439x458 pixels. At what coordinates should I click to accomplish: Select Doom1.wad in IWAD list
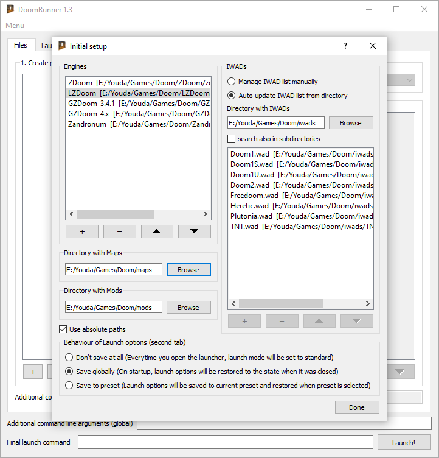click(301, 154)
